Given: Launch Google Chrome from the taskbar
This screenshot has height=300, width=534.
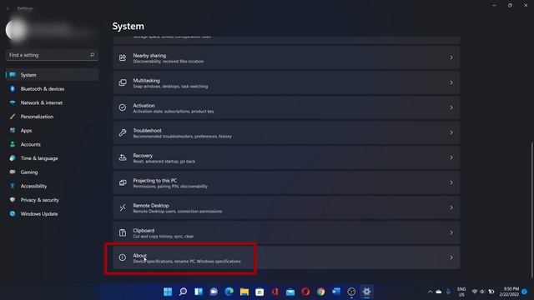Looking at the screenshot, I should coord(320,292).
